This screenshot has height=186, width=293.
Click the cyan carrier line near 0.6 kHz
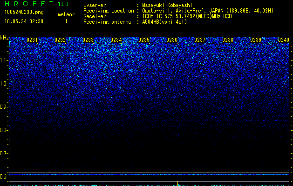coord(149,175)
